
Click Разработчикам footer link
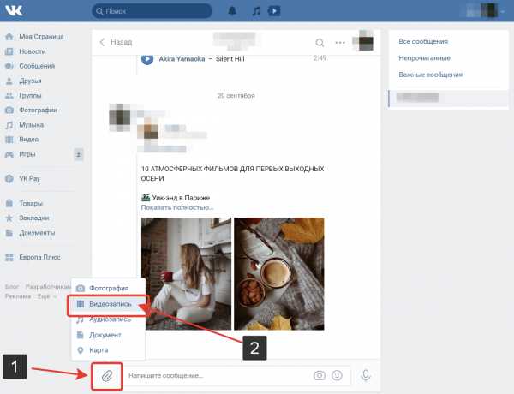tap(48, 287)
